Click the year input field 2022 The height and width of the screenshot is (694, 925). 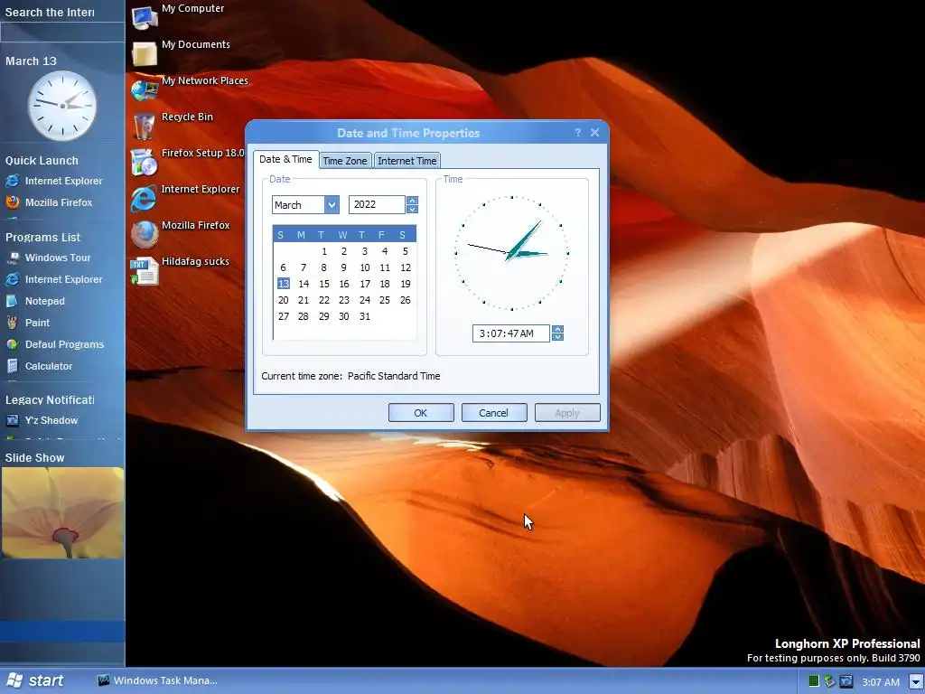click(377, 205)
